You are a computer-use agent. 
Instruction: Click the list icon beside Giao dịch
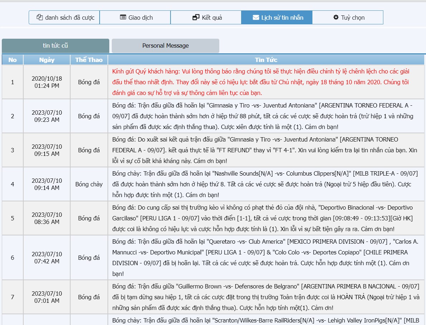click(x=123, y=18)
